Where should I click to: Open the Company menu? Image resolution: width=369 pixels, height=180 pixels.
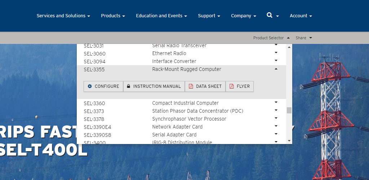[244, 16]
